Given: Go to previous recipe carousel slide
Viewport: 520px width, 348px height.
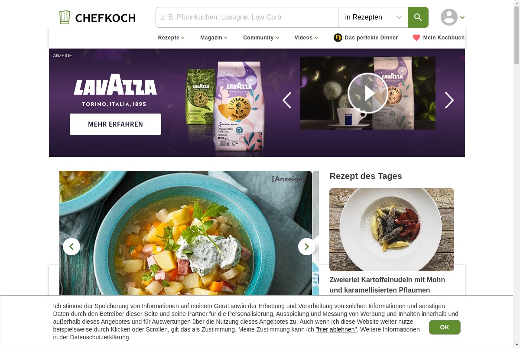Looking at the screenshot, I should click(x=71, y=247).
